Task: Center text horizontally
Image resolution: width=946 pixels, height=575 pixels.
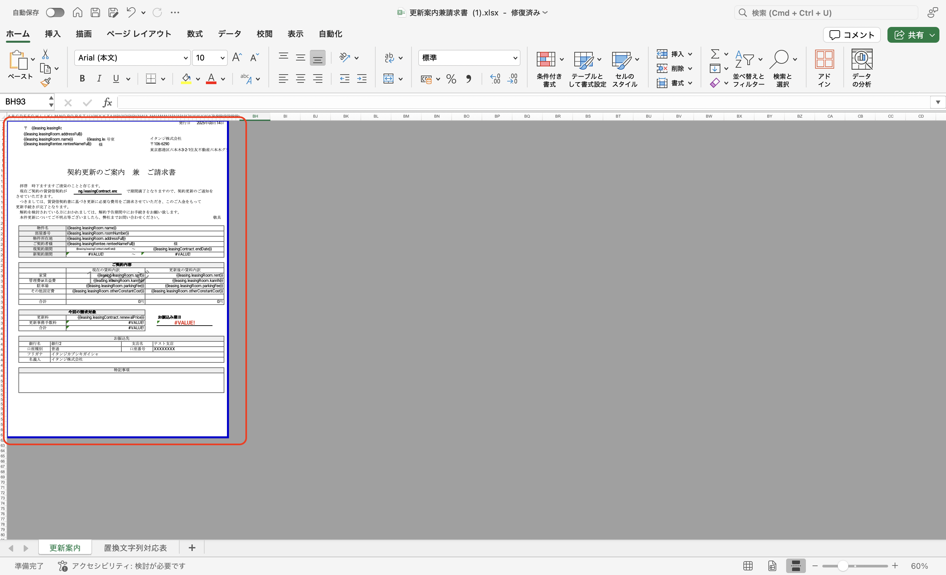Action: pyautogui.click(x=300, y=79)
